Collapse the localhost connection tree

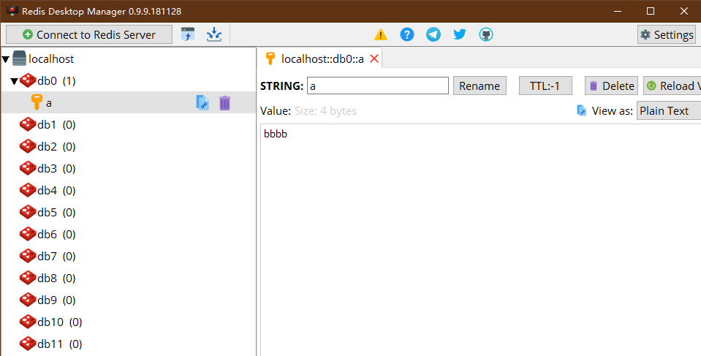coord(6,59)
